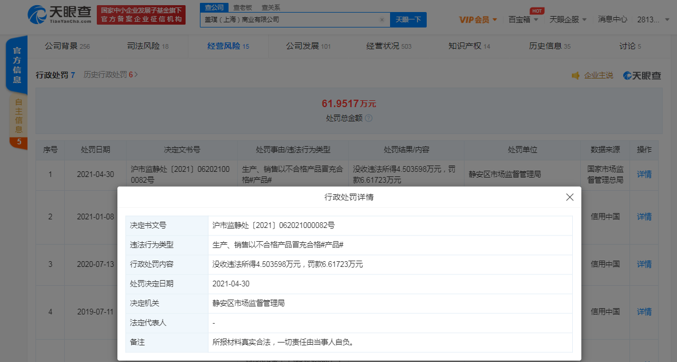
Task: Open the 司法风险 section tab
Action: [x=147, y=46]
